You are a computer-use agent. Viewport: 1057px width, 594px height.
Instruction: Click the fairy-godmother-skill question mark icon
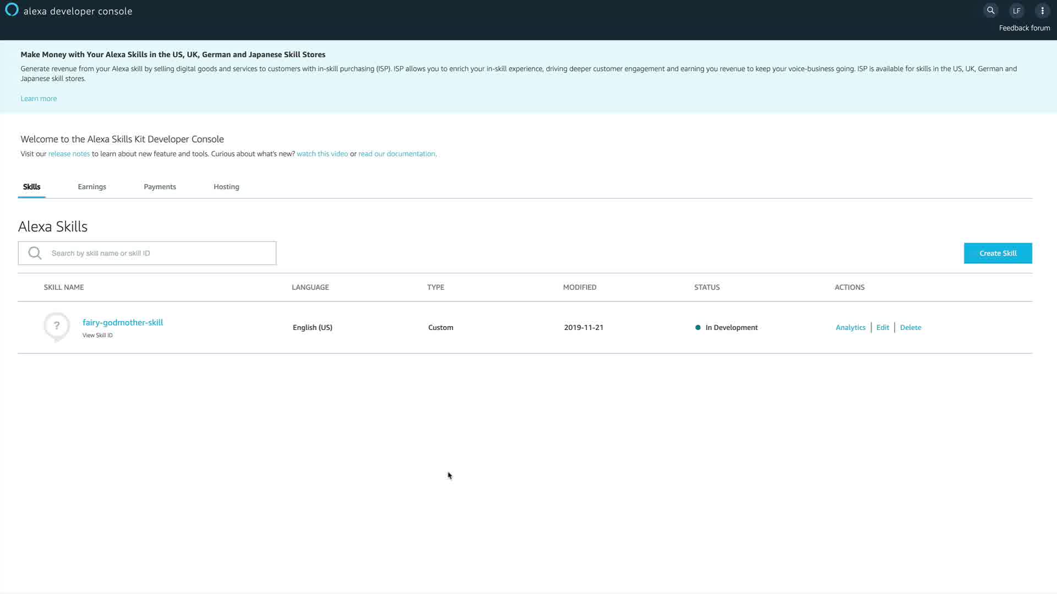(57, 326)
